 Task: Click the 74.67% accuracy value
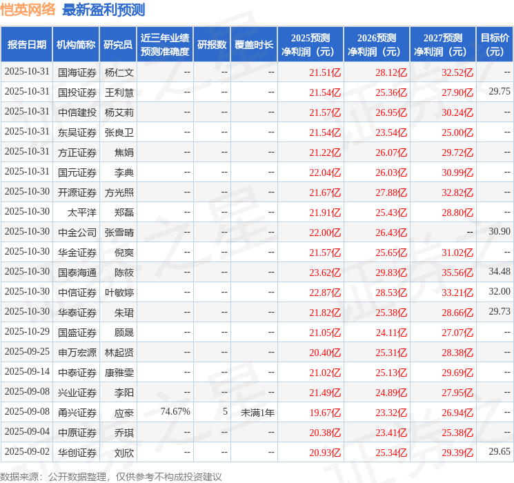click(175, 411)
